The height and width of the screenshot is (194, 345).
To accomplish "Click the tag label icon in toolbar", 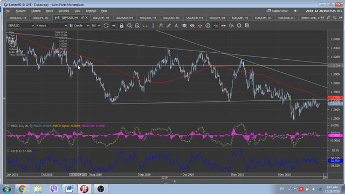I will (231, 25).
